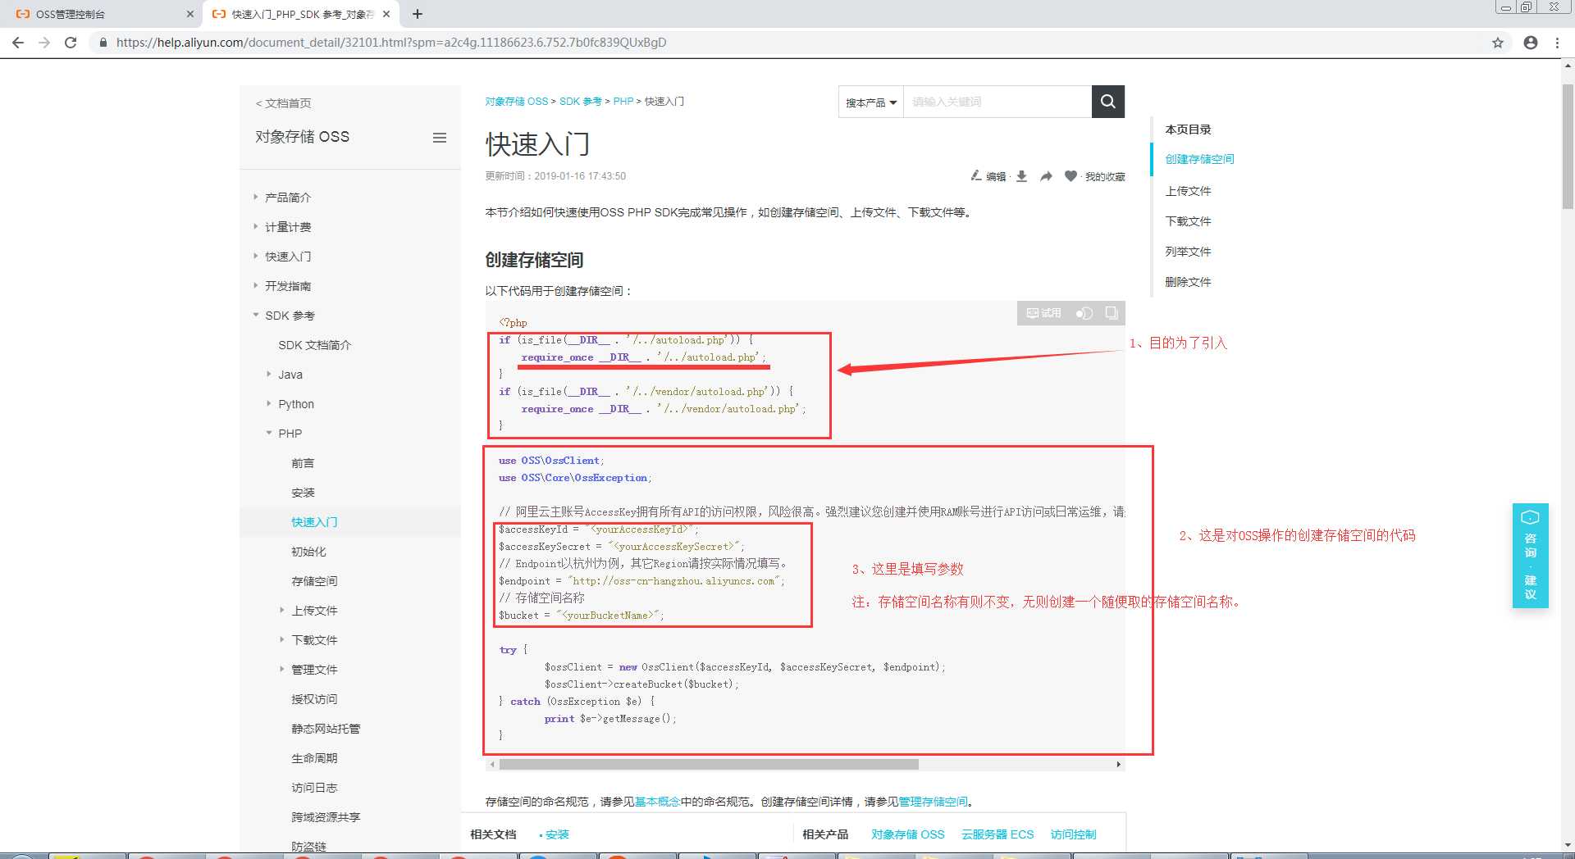Viewport: 1575px width, 859px height.
Task: Toggle the code block dark mode switch
Action: coord(1084,313)
